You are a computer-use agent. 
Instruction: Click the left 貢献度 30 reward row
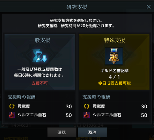click(x=40, y=106)
